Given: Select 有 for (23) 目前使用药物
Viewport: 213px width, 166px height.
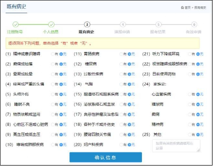Looking at the screenshot, I should pos(189,74).
